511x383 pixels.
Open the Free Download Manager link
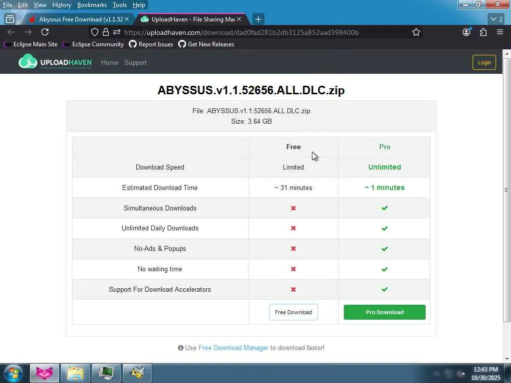pyautogui.click(x=234, y=348)
